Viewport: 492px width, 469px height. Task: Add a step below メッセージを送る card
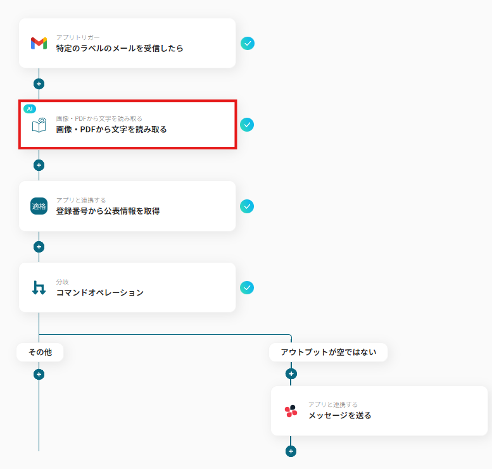(x=291, y=451)
